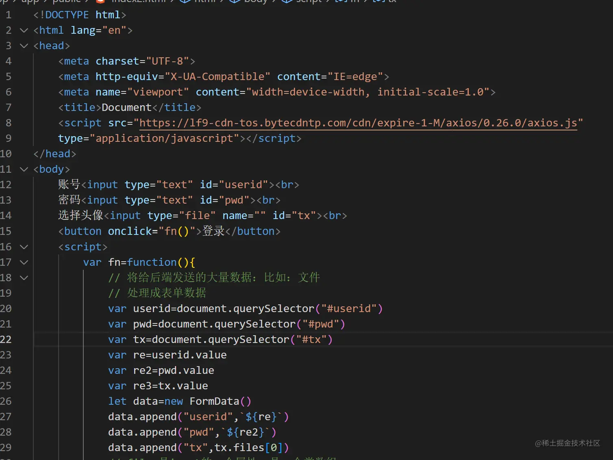The image size is (613, 460).
Task: Click "width=device-width, initial-scale=1.0" string
Action: pos(368,92)
